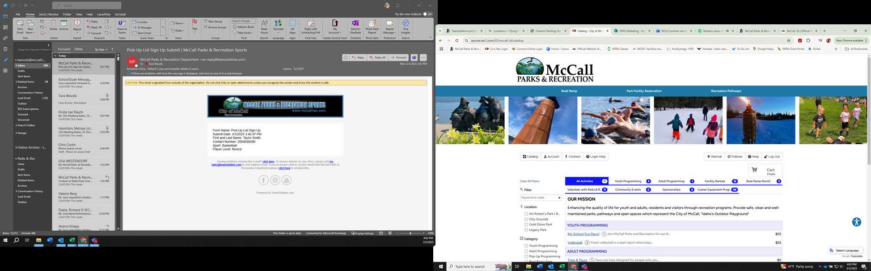Open the View tab in Outlook

79,14
